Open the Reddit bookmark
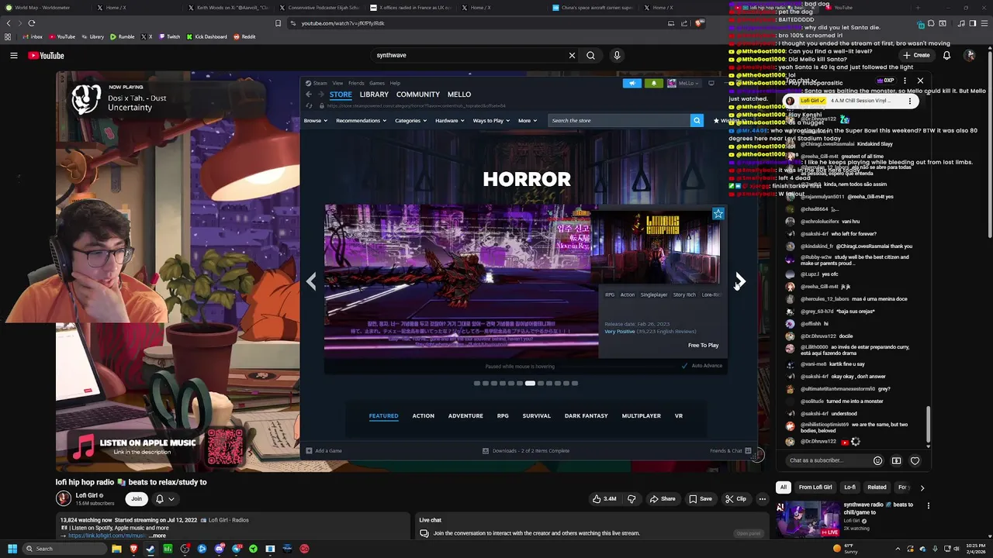This screenshot has height=558, width=993. [x=244, y=36]
